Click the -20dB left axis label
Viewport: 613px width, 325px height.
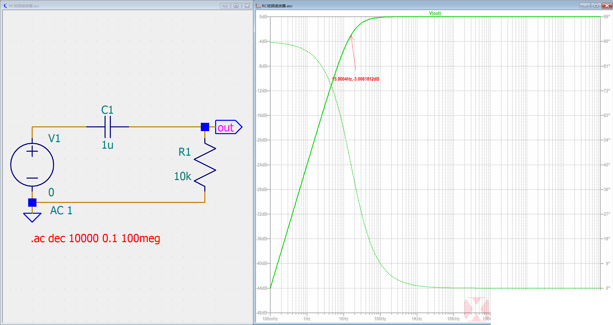[262, 140]
